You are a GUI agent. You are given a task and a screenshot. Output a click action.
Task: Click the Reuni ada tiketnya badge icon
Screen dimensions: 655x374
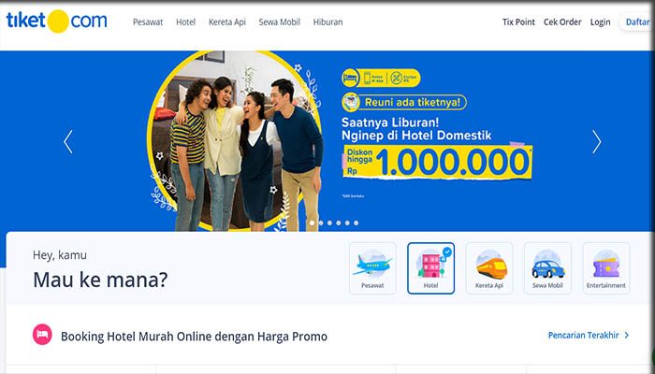(x=351, y=102)
